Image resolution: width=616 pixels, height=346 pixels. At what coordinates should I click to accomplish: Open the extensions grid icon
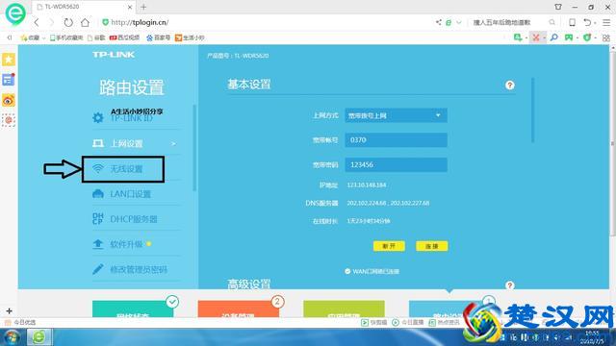606,38
